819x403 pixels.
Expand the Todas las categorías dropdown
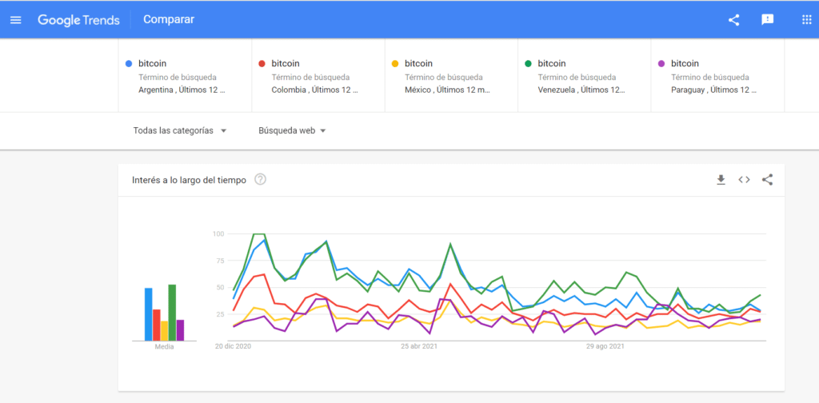[x=180, y=130]
